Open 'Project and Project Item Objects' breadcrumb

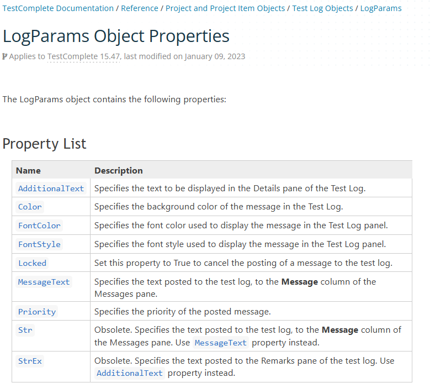pyautogui.click(x=225, y=8)
